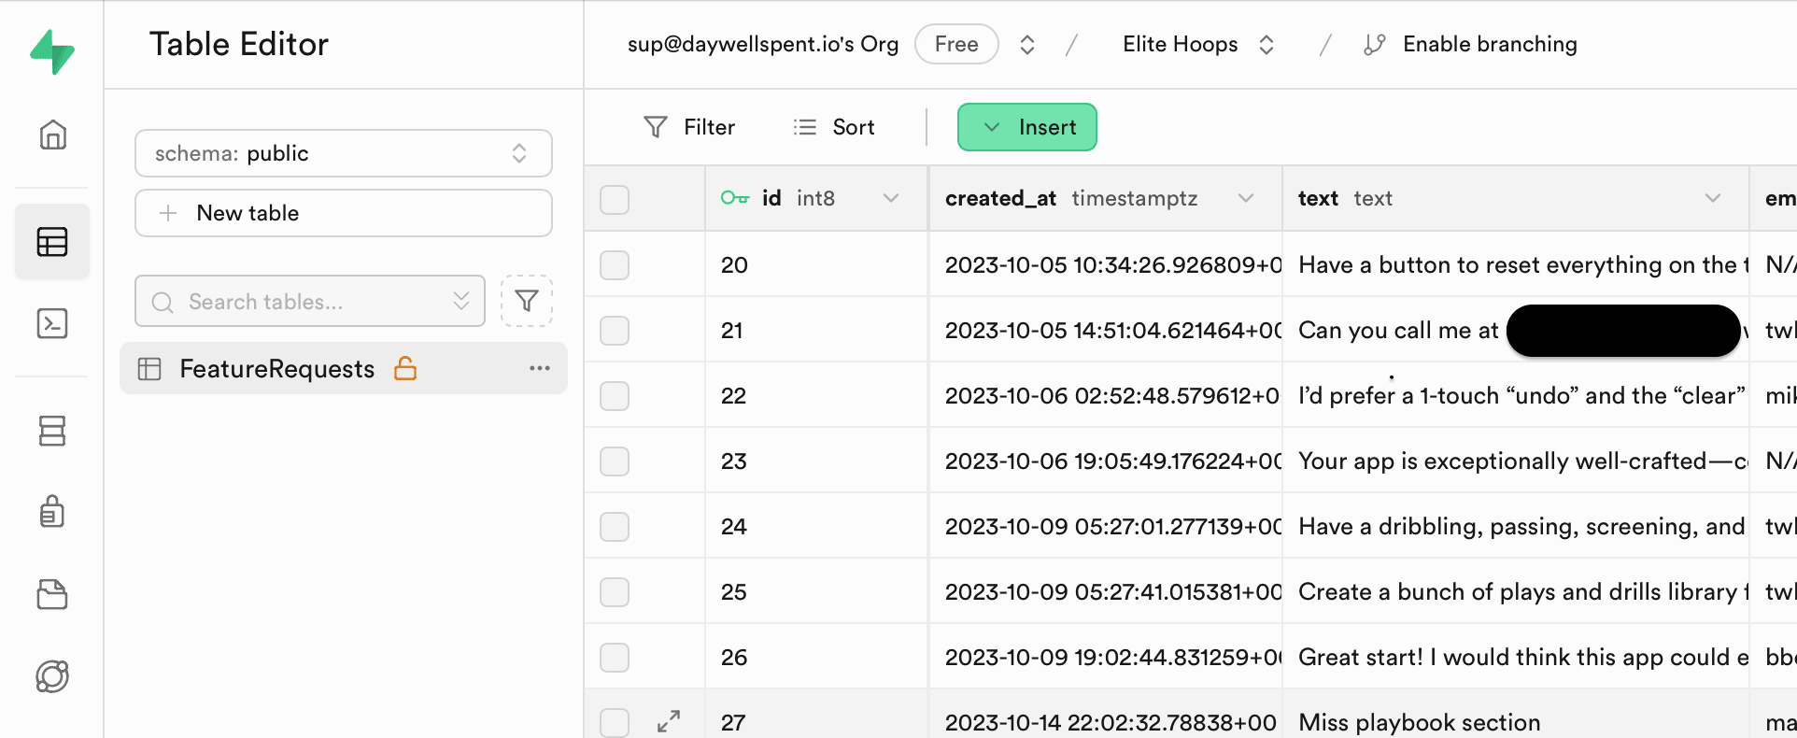
Task: Click the filter icon beside table search
Action: coord(527,301)
